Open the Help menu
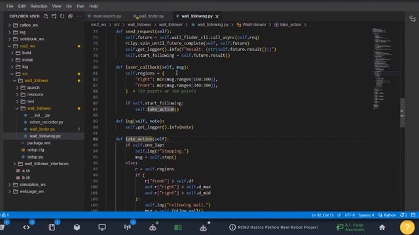This screenshot has height=235, width=419. [x=93, y=6]
